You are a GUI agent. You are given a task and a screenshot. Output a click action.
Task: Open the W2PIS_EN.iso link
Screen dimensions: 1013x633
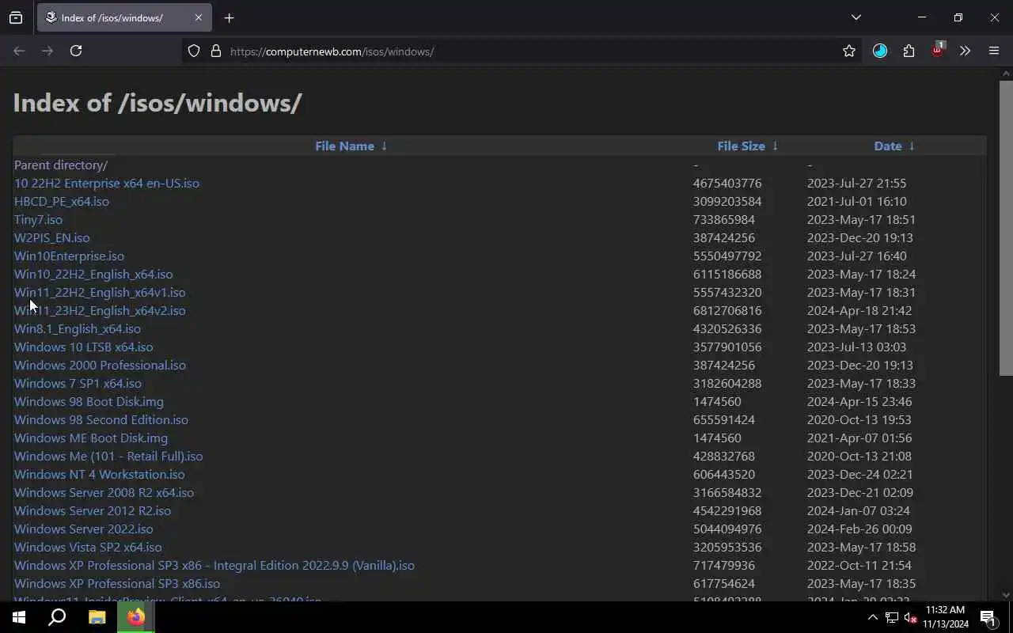coord(51,237)
